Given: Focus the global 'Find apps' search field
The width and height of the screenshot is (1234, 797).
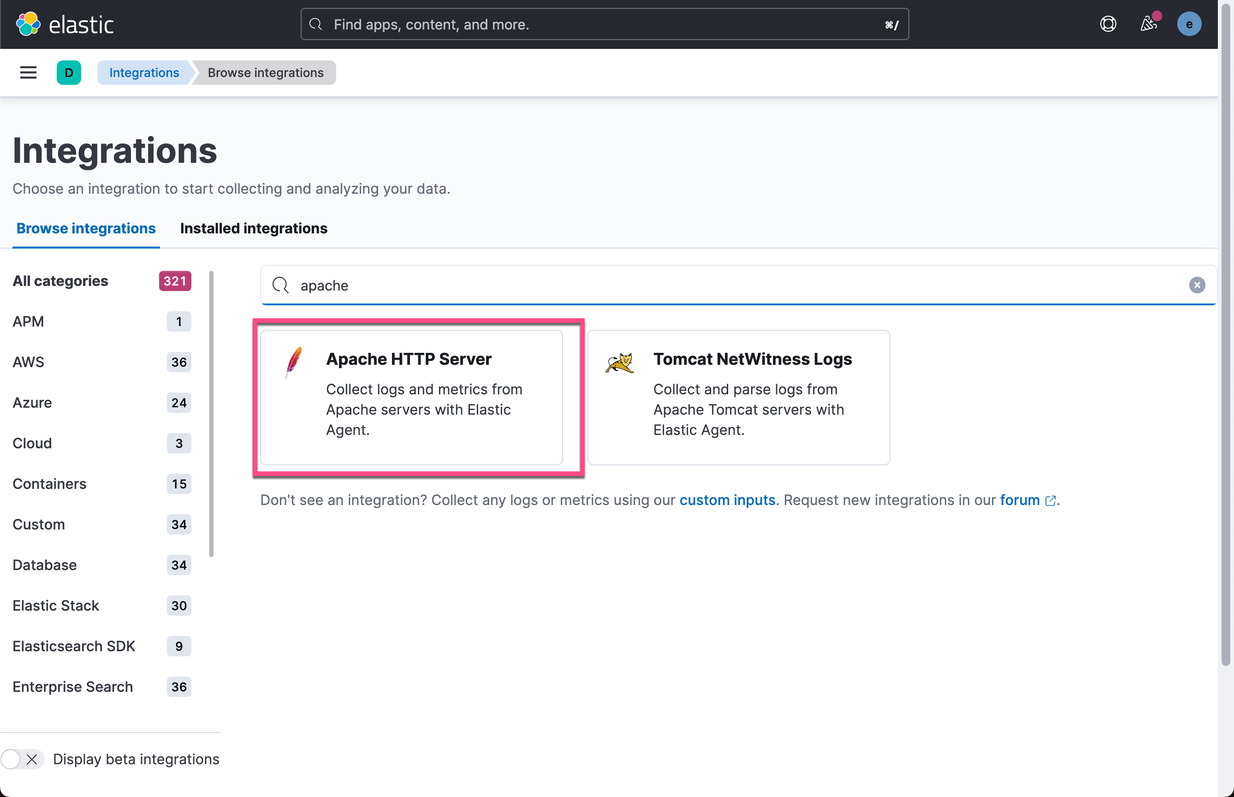Looking at the screenshot, I should point(605,24).
